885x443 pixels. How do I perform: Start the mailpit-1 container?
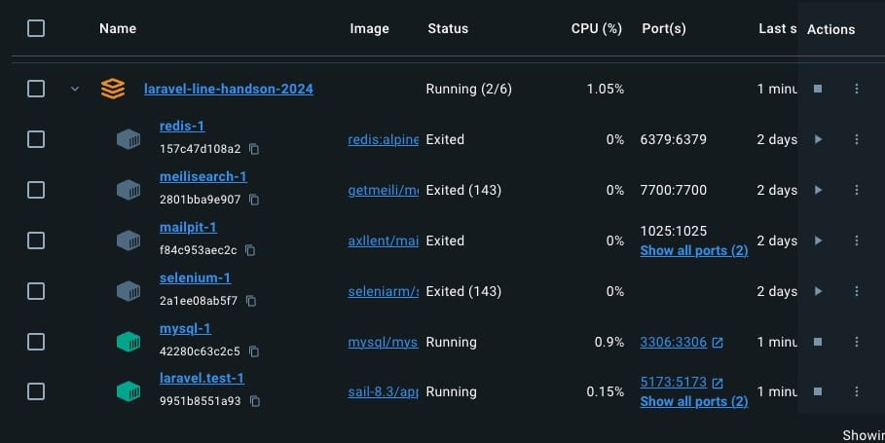tap(818, 240)
